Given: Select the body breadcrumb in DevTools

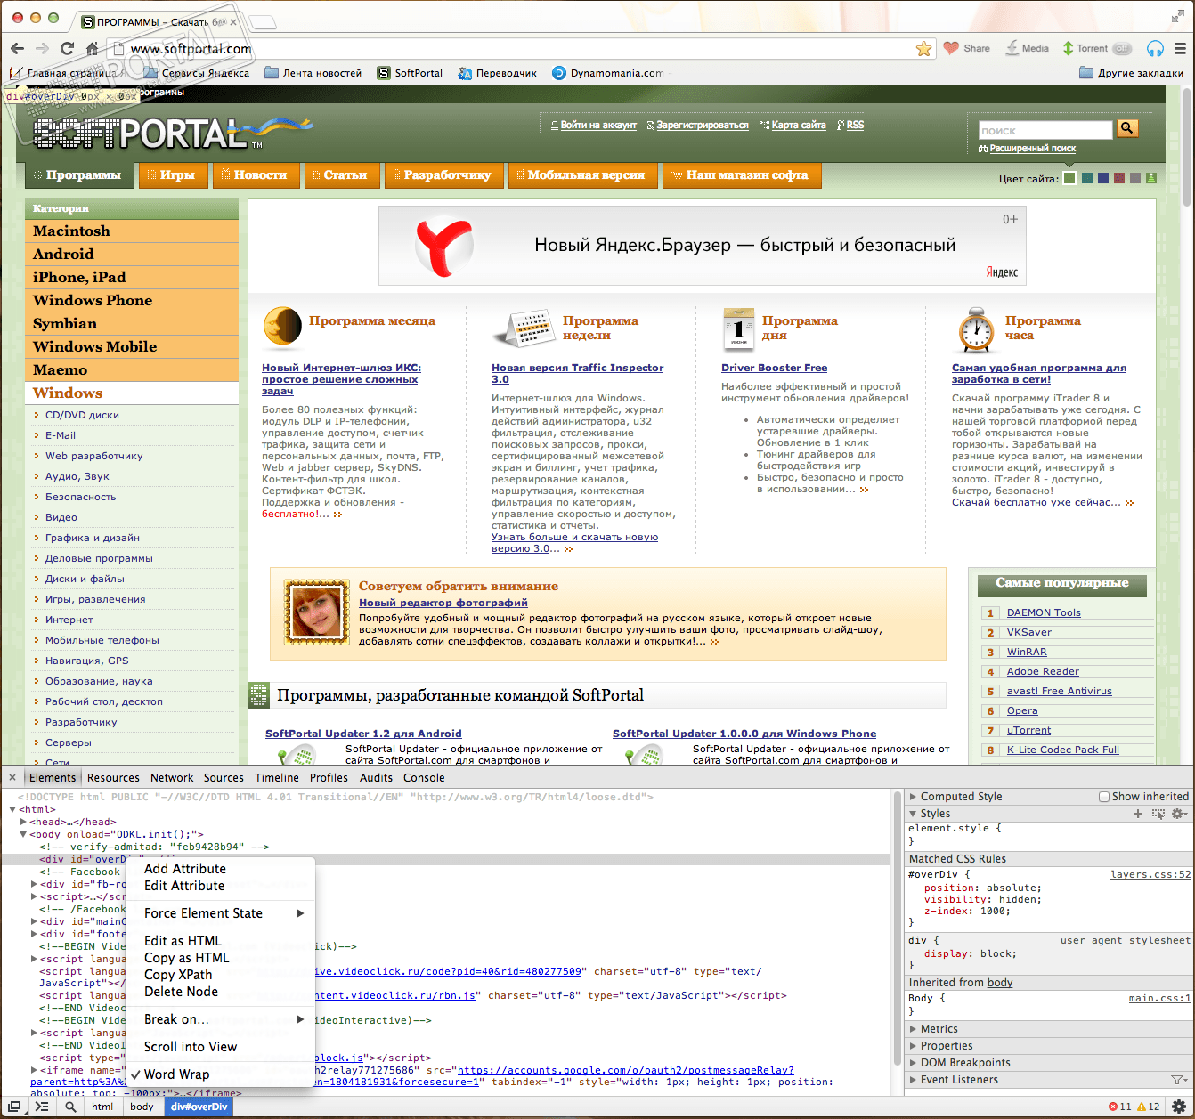Looking at the screenshot, I should pos(142,1107).
